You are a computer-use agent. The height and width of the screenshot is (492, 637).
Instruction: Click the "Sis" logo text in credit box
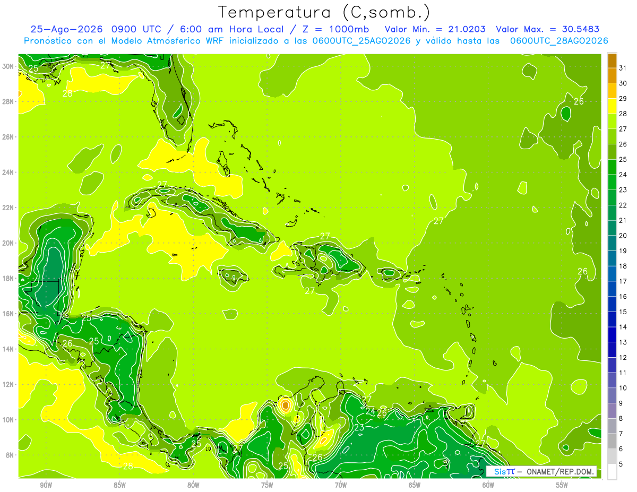pyautogui.click(x=500, y=471)
